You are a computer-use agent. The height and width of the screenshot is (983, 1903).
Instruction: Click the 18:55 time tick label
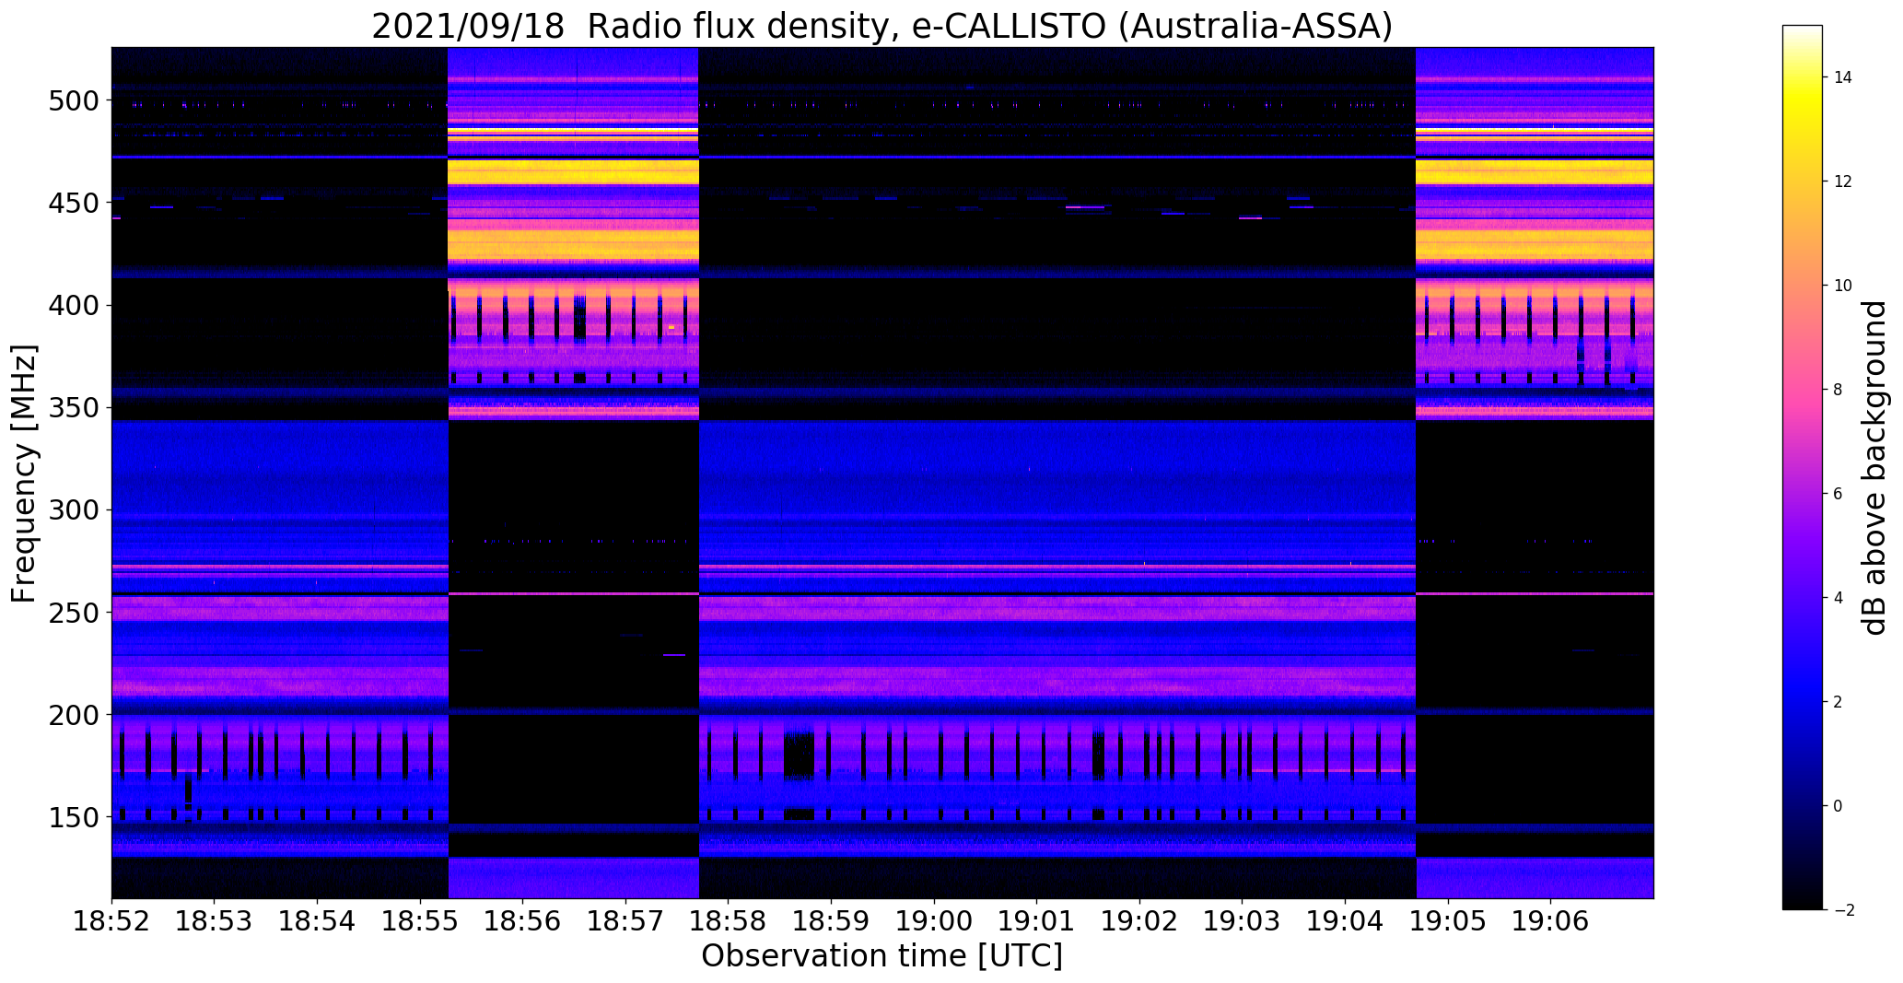point(420,920)
